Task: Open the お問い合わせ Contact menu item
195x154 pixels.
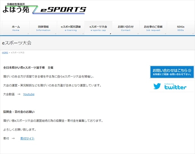Action: click(125, 28)
